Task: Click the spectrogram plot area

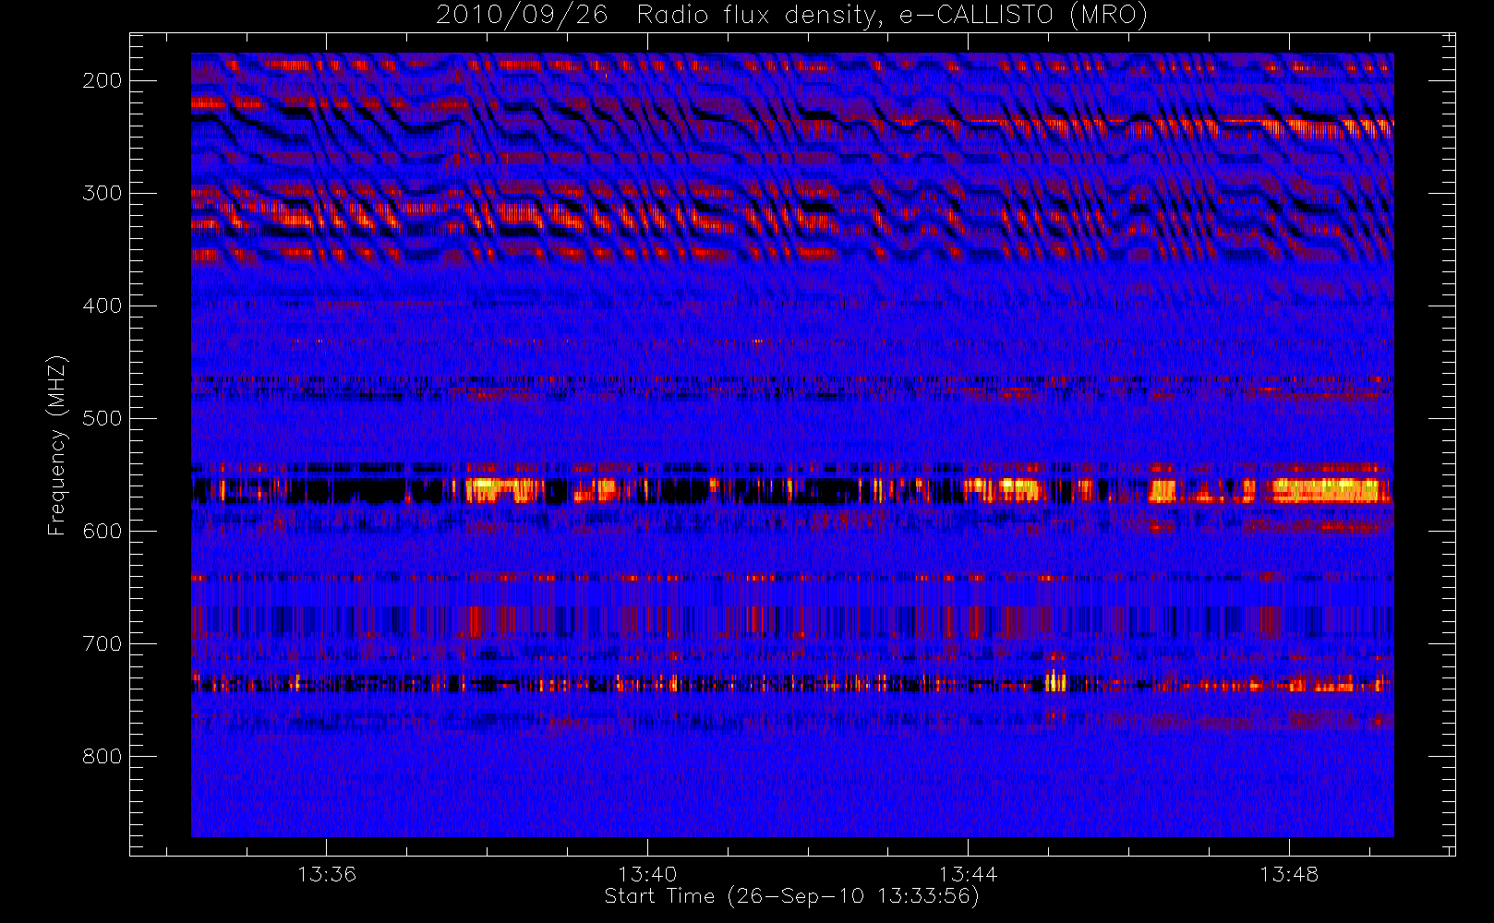Action: pos(792,445)
